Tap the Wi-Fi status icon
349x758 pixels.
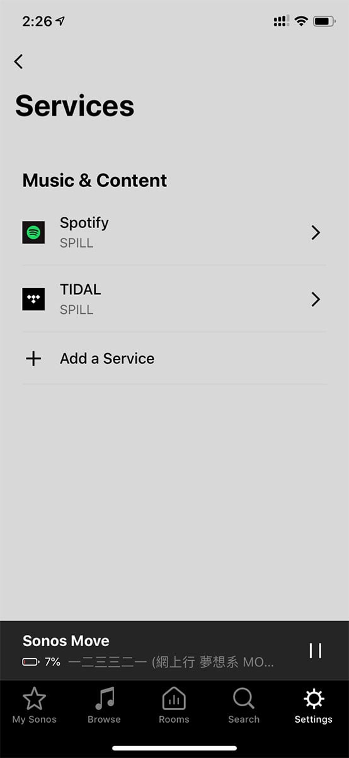(301, 21)
